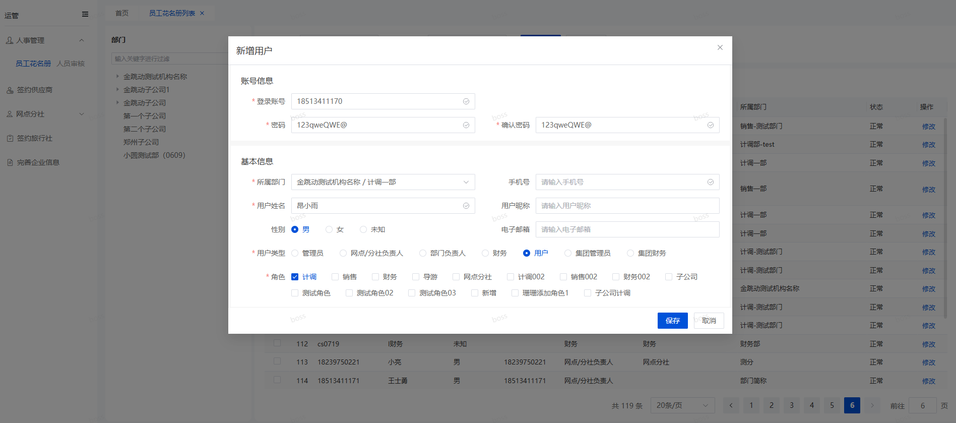Open 签约供应商 in the sidebar menu
This screenshot has height=423, width=956.
coord(35,90)
